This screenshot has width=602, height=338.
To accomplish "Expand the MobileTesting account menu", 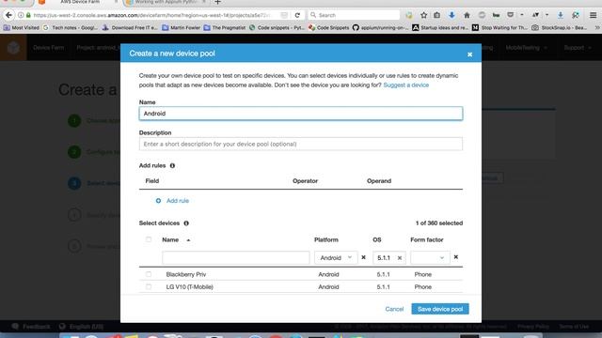I will coord(526,48).
